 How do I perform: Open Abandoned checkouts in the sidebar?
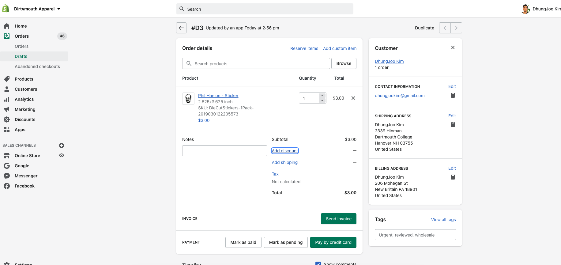(37, 66)
